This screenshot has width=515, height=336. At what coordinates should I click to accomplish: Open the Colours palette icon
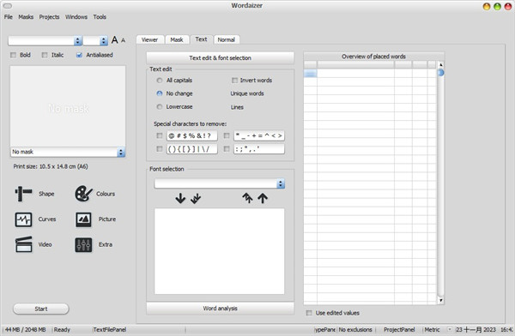tap(84, 194)
